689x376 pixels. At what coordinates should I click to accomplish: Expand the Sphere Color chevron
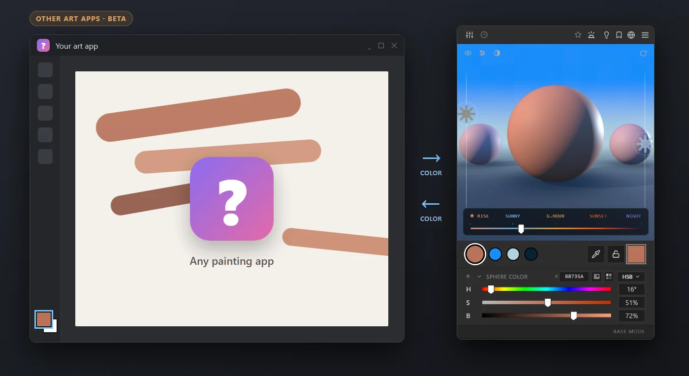[x=479, y=277]
